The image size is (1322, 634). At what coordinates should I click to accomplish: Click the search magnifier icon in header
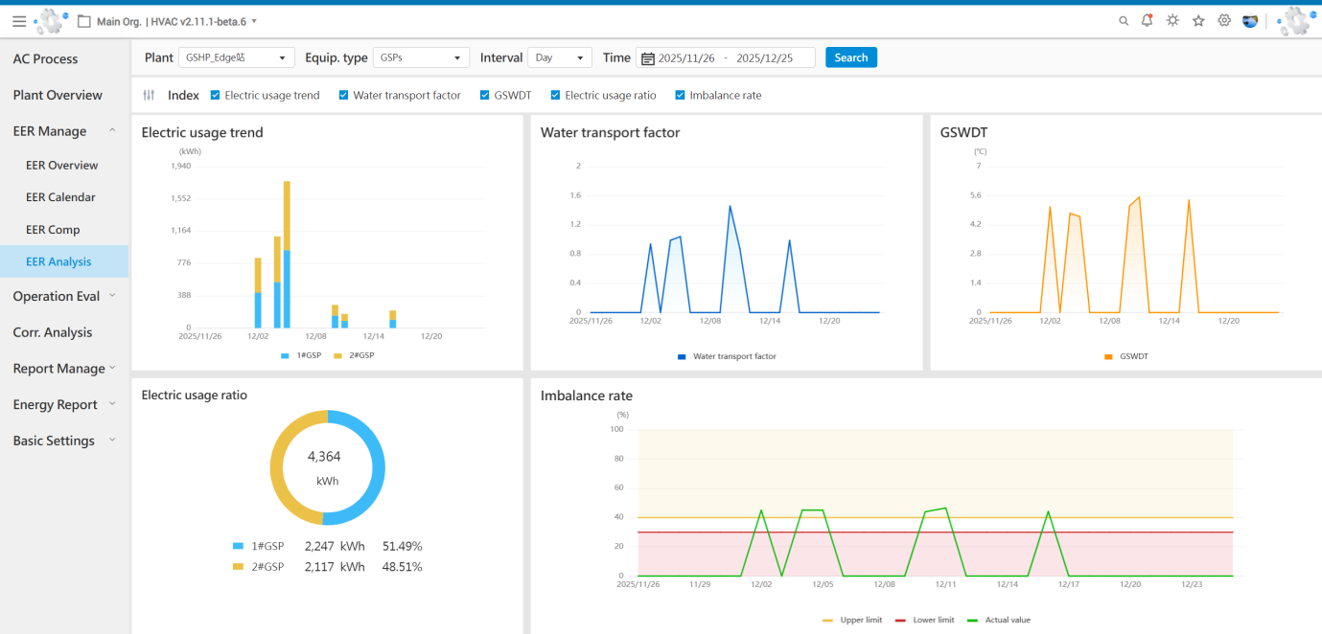pyautogui.click(x=1124, y=21)
